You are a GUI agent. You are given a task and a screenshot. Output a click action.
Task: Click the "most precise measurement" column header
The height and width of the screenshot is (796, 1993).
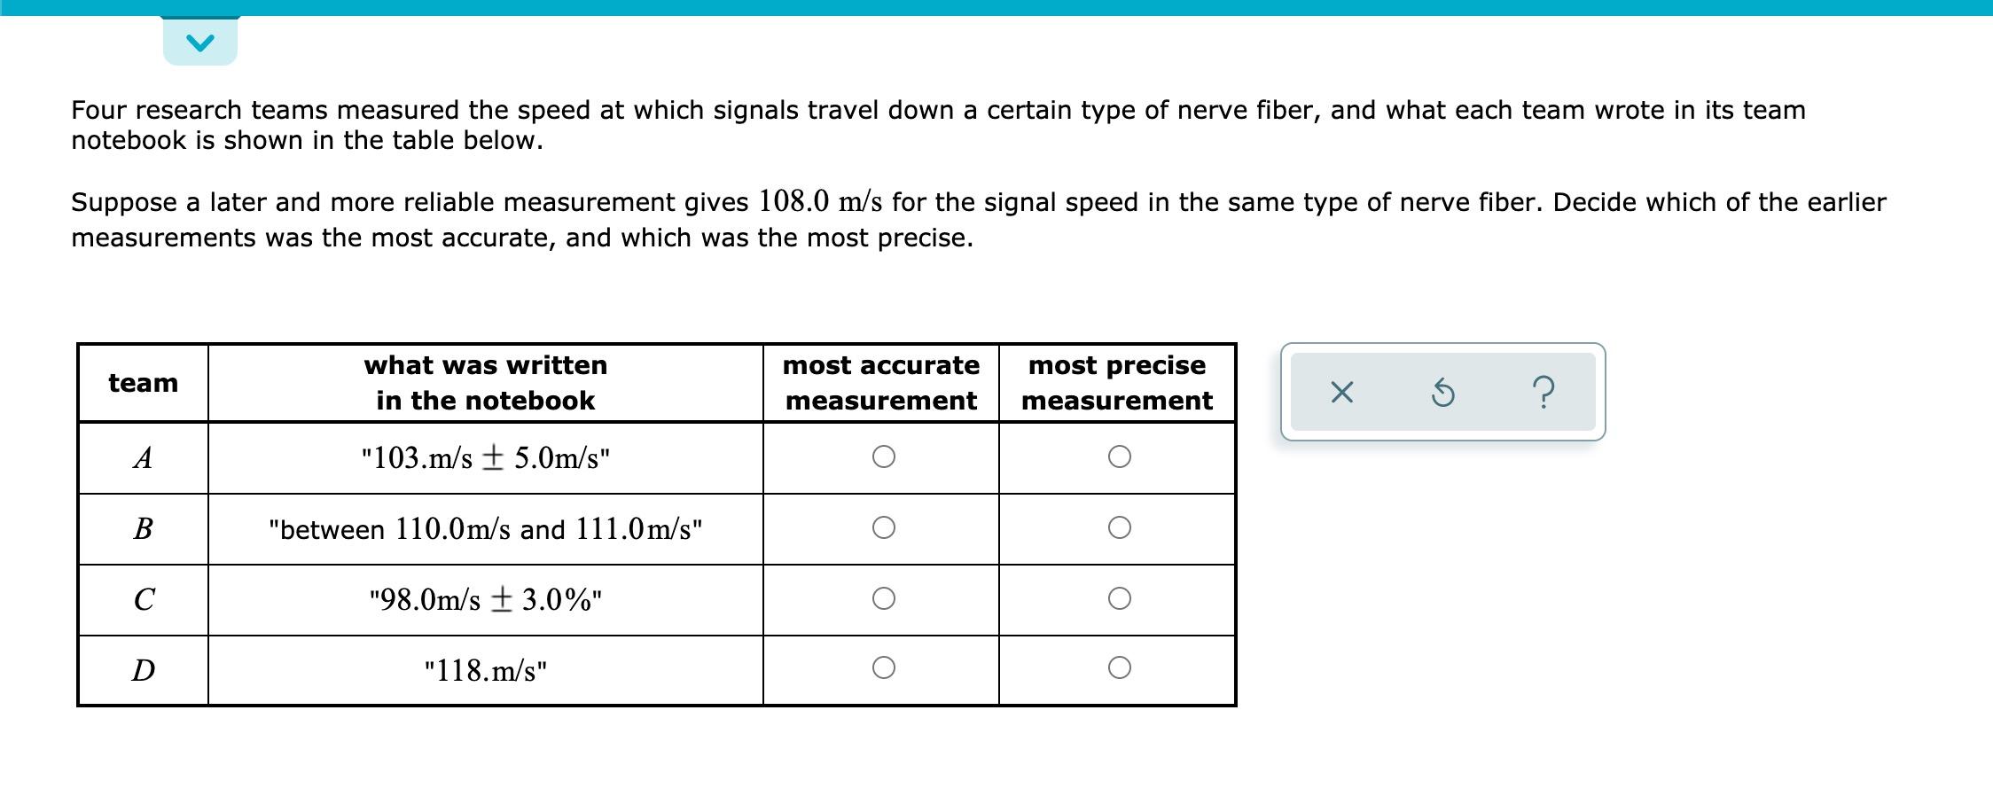[x=1117, y=383]
